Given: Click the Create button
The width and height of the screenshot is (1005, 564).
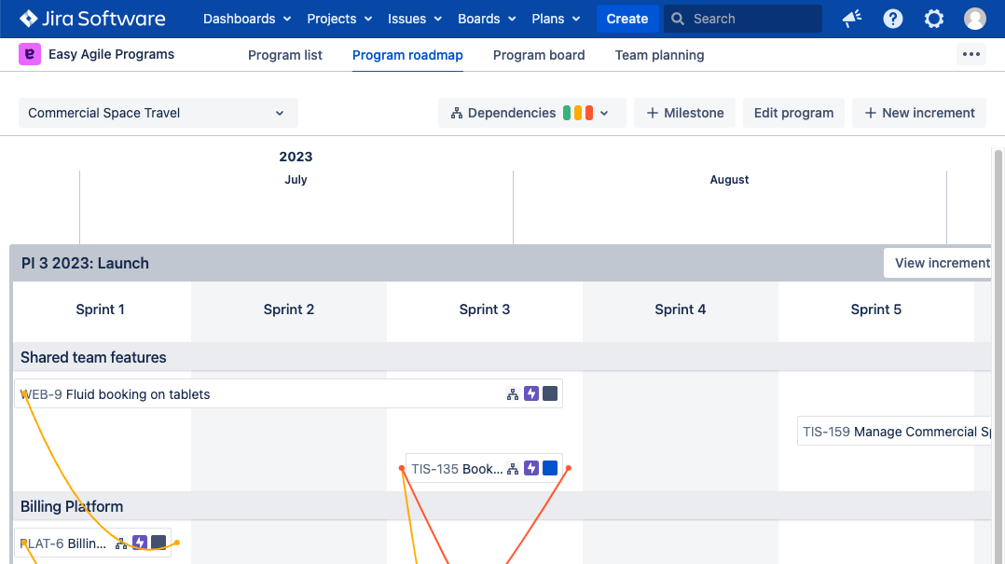Looking at the screenshot, I should click(627, 19).
